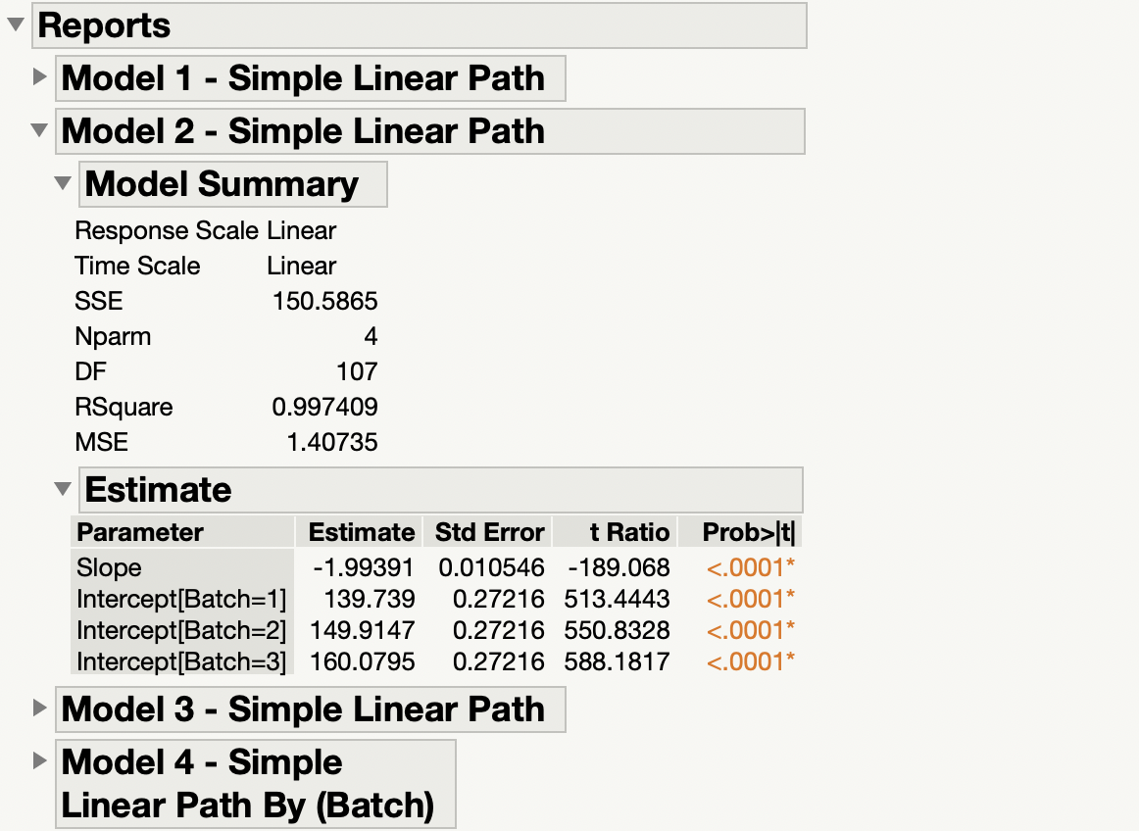Click the Prob>|t| column header
Viewport: 1139px width, 831px height.
coord(750,532)
